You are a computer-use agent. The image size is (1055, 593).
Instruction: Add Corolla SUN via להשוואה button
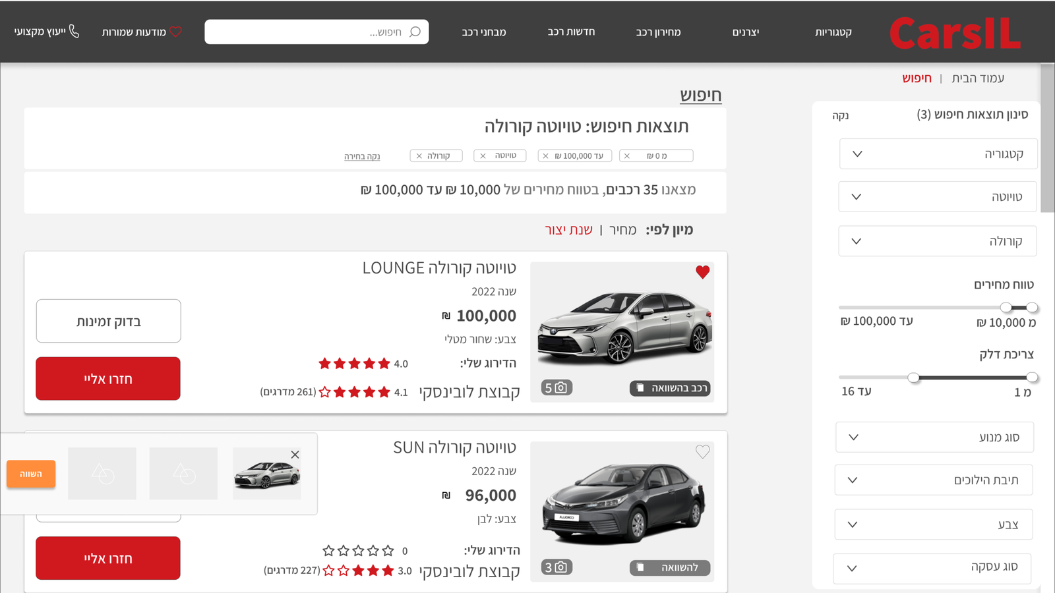(x=670, y=567)
